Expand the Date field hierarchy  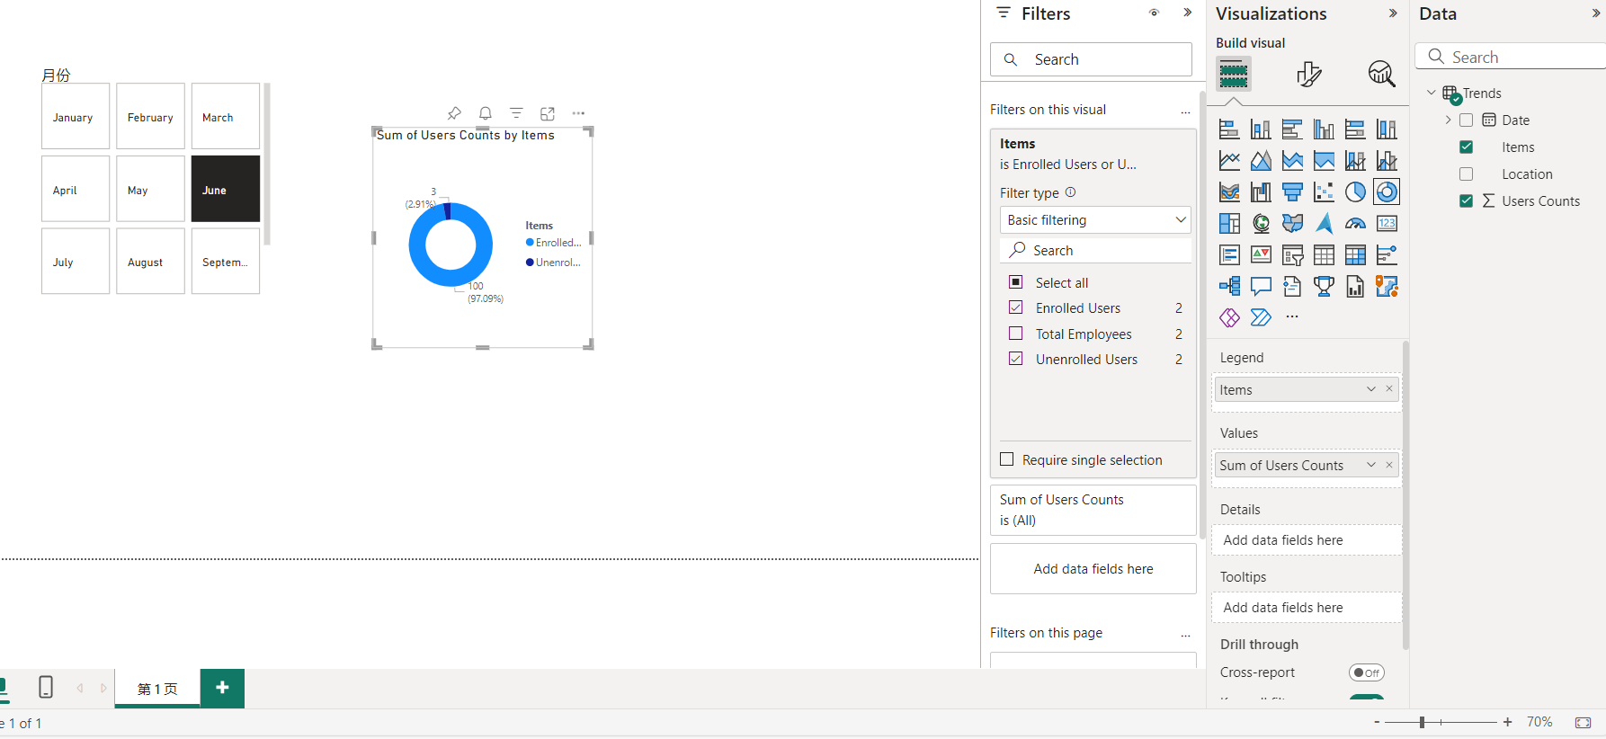click(1448, 120)
